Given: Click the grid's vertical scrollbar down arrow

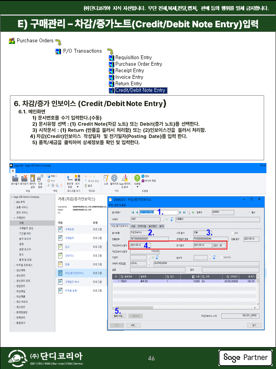Looking at the screenshot, I should (x=258, y=304).
